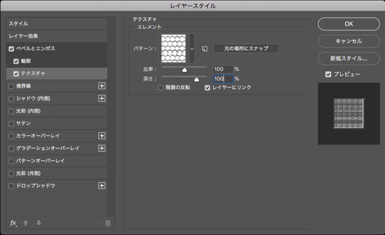Uncheck the レイヤーにリンク checkbox

[x=208, y=88]
